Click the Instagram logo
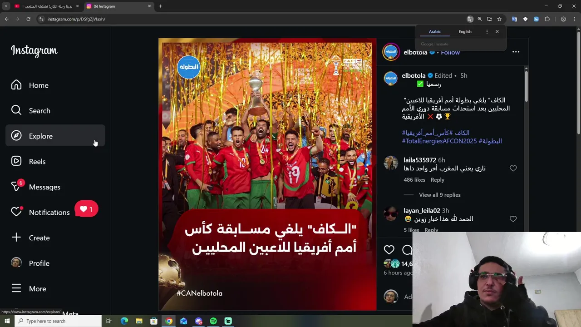The image size is (581, 327). tap(34, 51)
